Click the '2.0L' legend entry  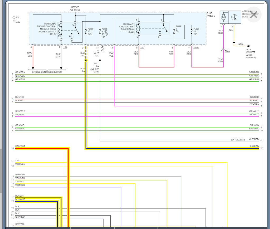click(16, 17)
